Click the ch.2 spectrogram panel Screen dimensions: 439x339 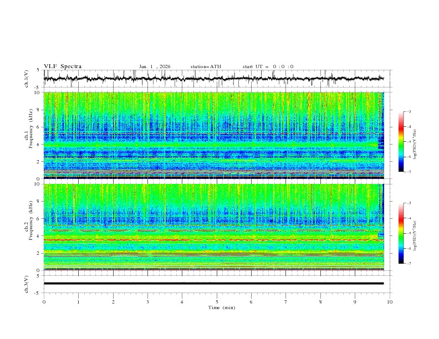coord(214,227)
